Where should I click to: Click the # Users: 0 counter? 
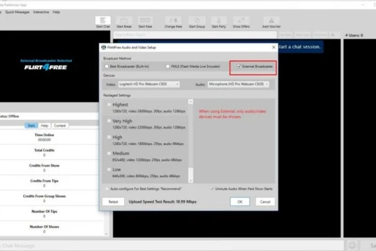354,35
